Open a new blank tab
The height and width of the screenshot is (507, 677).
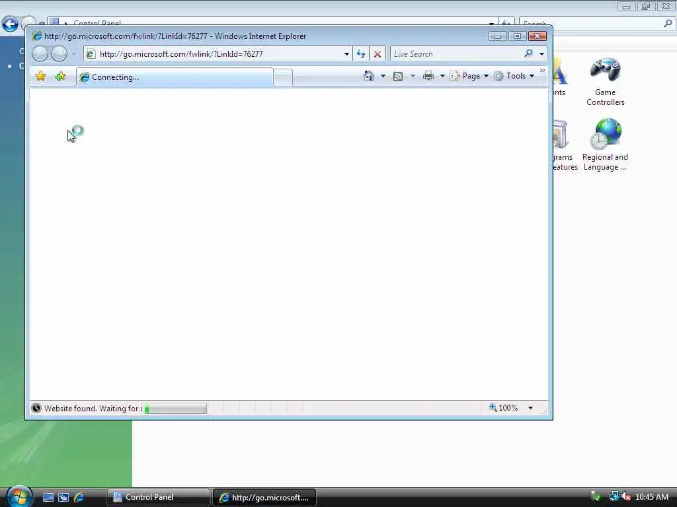point(283,78)
